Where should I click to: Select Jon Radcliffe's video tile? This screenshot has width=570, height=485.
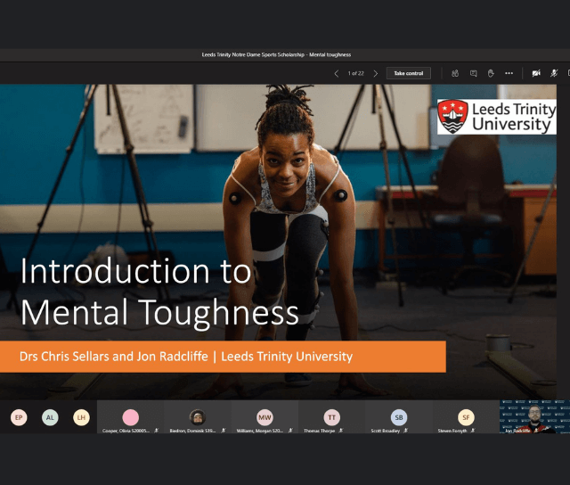534,416
